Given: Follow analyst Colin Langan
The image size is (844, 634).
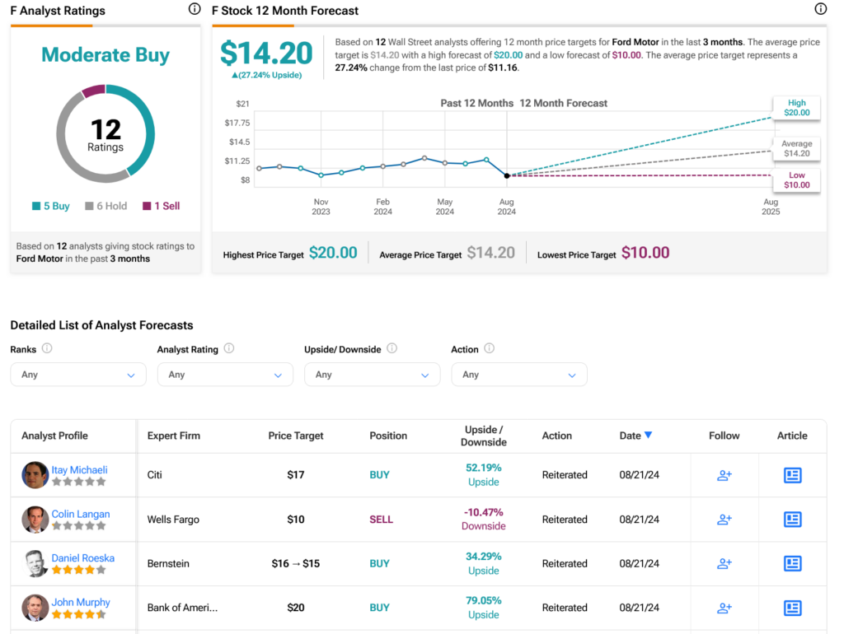Looking at the screenshot, I should pyautogui.click(x=724, y=520).
